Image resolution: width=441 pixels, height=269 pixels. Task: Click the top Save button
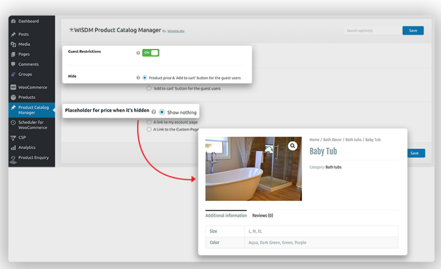(413, 30)
